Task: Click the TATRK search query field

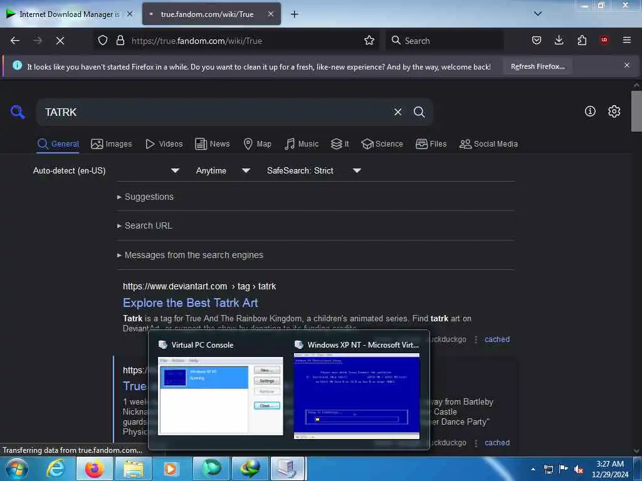Action: pos(213,112)
